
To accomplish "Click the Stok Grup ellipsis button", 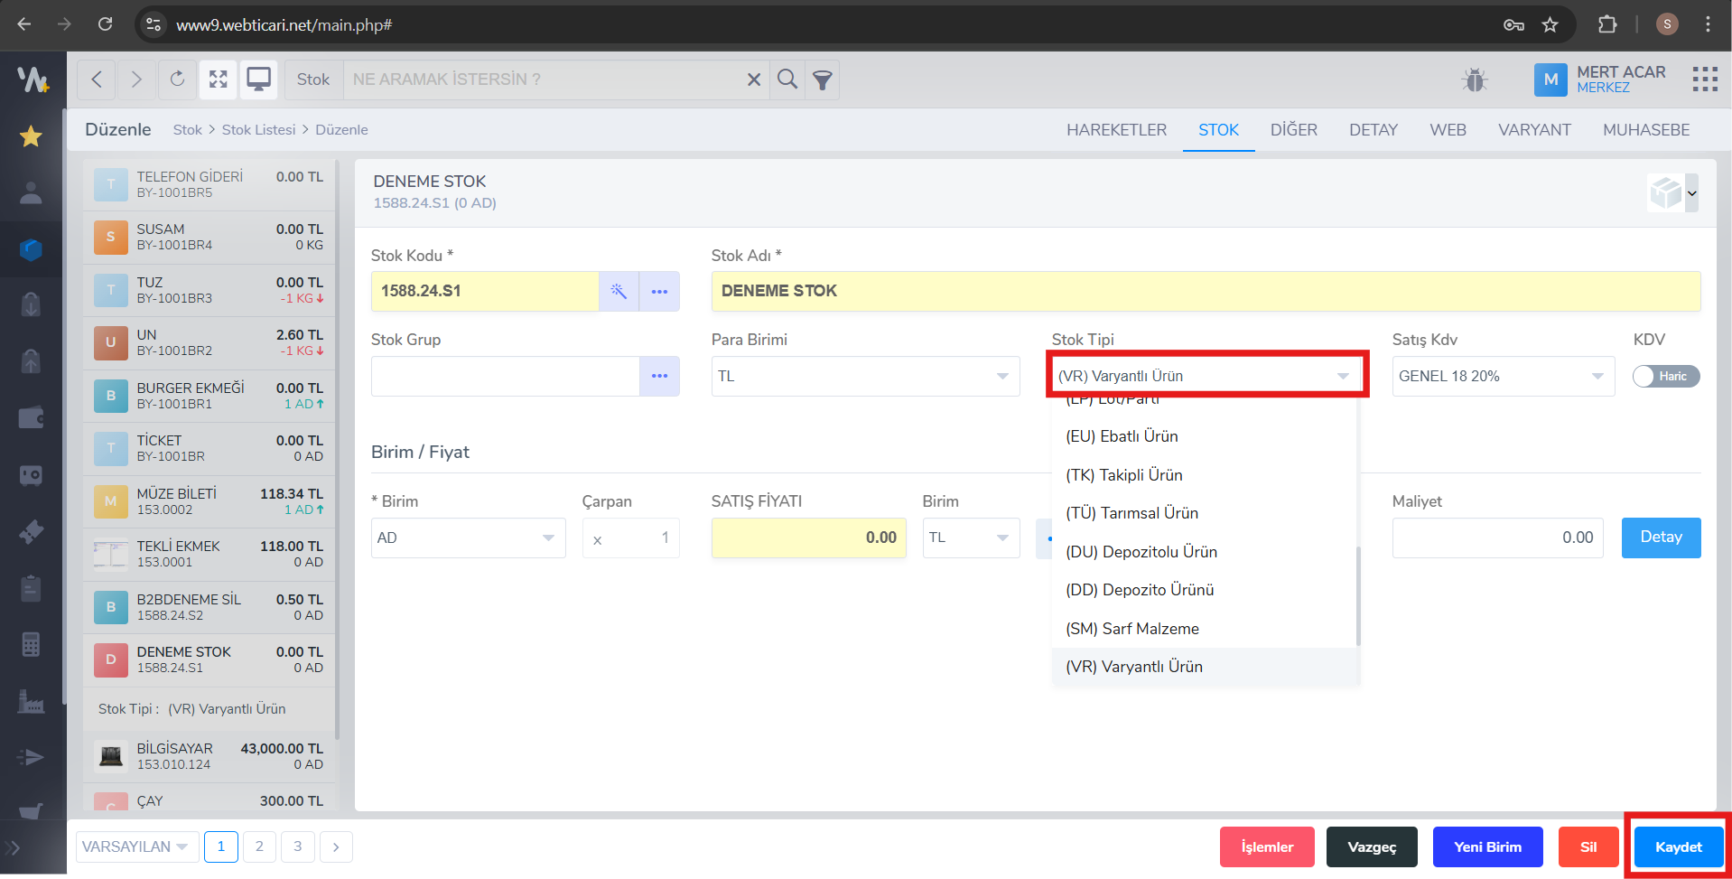I will click(x=659, y=376).
